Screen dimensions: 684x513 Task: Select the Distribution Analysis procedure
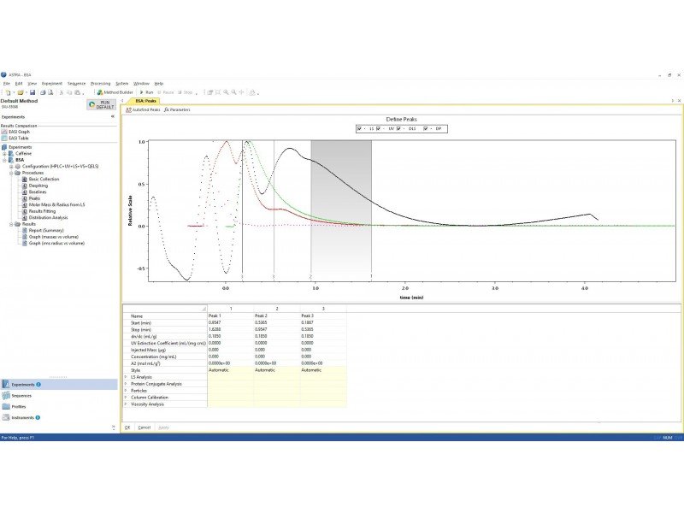(45, 218)
